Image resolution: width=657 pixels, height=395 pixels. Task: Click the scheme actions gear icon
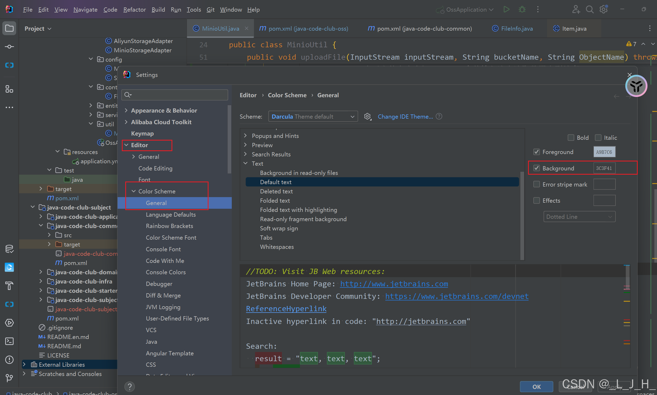tap(367, 117)
